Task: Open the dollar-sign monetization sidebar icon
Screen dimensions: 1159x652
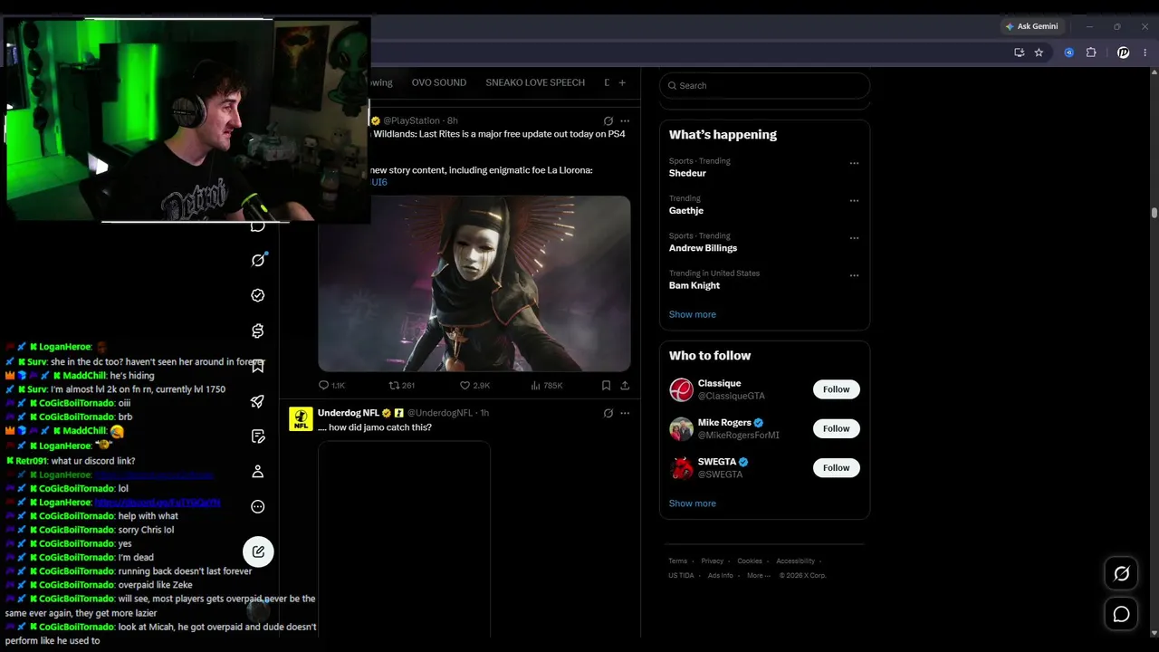Action: click(258, 331)
